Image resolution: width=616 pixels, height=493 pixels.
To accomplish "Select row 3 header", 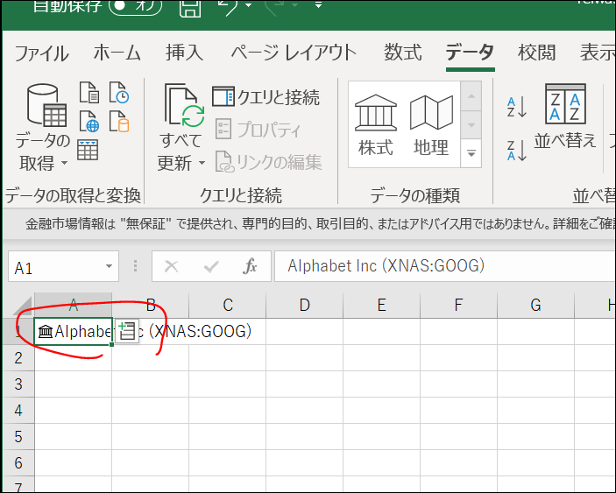I will pos(18,384).
